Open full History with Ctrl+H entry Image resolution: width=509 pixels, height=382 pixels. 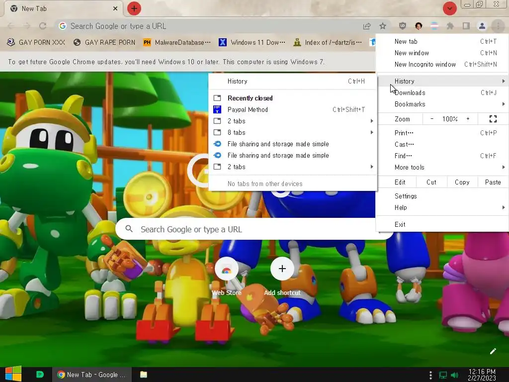[293, 81]
